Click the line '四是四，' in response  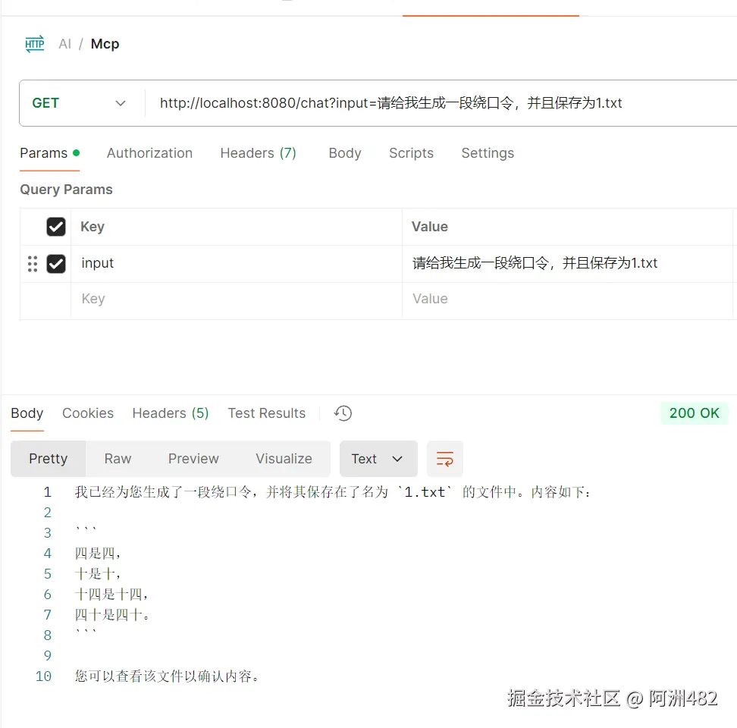point(98,554)
